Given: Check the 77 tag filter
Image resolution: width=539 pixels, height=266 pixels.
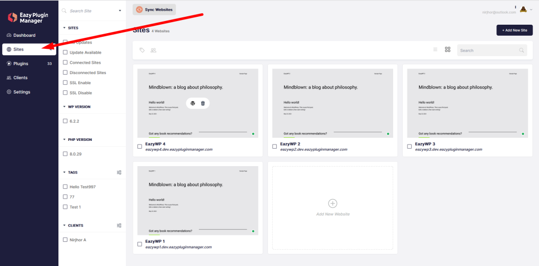Looking at the screenshot, I should point(65,197).
